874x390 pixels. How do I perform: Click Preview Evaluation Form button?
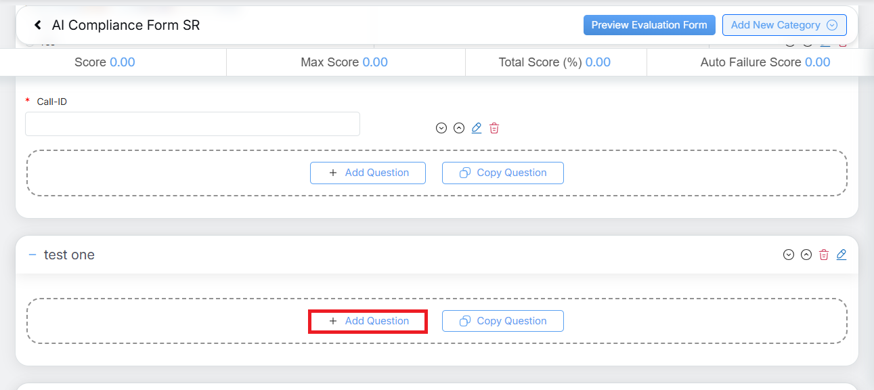point(649,25)
